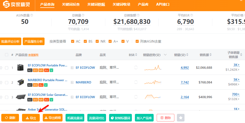Select row 2 MARBERO checkbox
This screenshot has width=245, height=123.
click(7, 83)
